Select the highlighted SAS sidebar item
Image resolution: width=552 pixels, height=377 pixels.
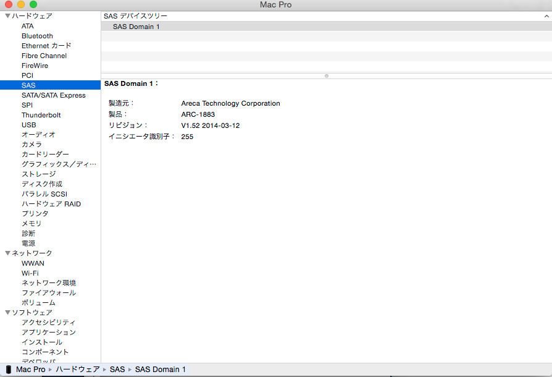[51, 85]
